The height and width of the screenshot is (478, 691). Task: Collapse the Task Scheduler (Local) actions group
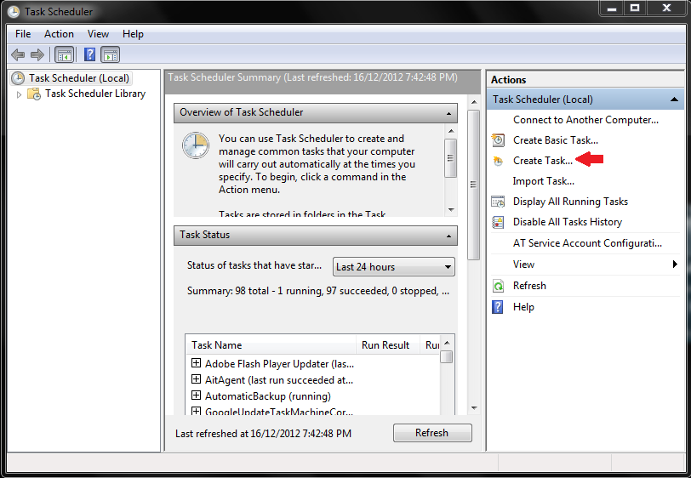click(x=674, y=100)
